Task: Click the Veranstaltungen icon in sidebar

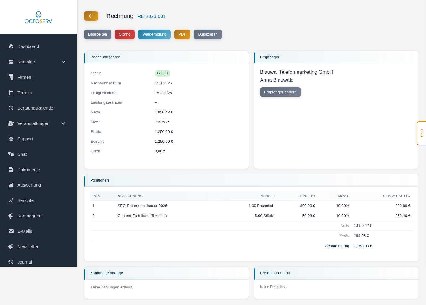Action: (11, 123)
